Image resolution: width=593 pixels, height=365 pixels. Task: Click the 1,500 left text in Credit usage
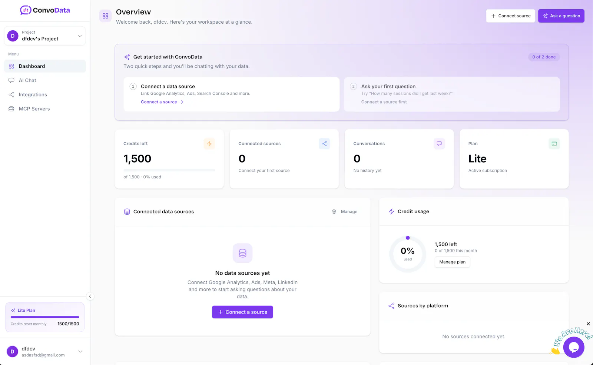tap(446, 244)
